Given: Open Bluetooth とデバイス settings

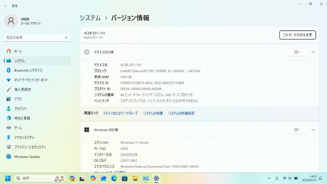Looking at the screenshot, I should [37, 70].
